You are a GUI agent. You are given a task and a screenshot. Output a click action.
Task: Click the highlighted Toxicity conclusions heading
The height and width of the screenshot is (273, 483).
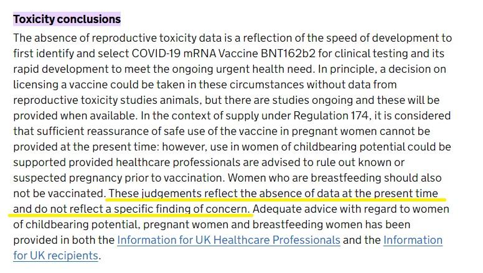pyautogui.click(x=67, y=19)
